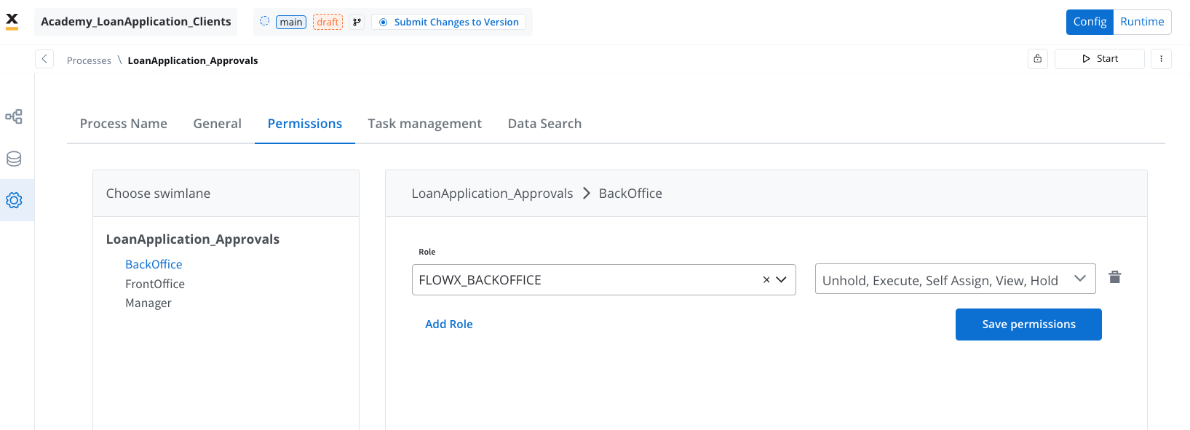Toggle to Config mode

pyautogui.click(x=1090, y=22)
